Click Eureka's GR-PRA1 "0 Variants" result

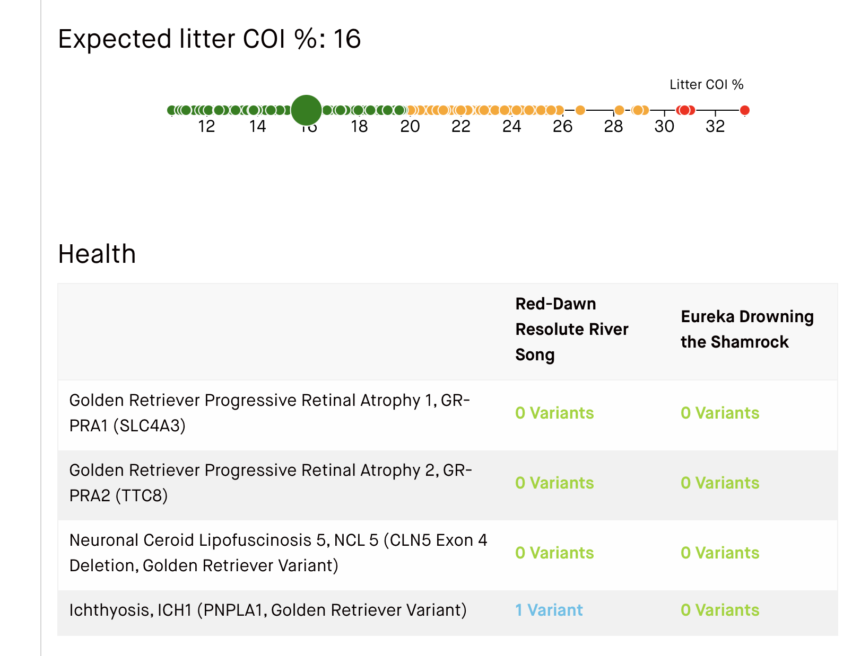pos(720,413)
